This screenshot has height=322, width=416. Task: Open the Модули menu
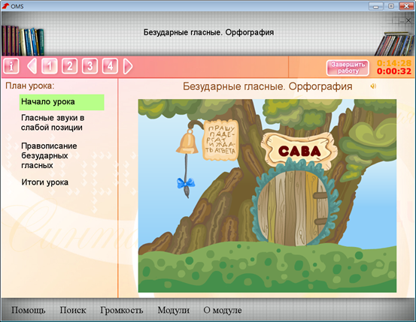click(174, 310)
